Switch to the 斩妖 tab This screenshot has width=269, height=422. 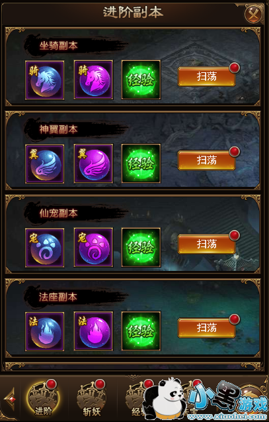pyautogui.click(x=91, y=399)
